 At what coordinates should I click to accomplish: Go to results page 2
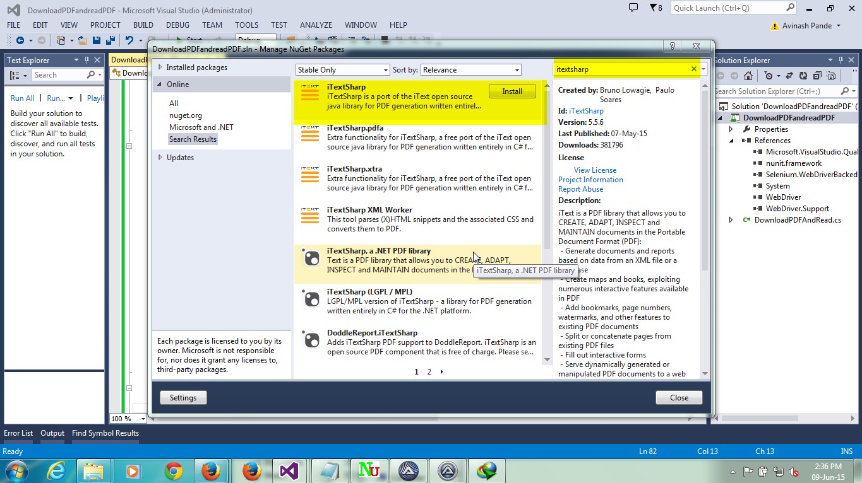tap(429, 372)
